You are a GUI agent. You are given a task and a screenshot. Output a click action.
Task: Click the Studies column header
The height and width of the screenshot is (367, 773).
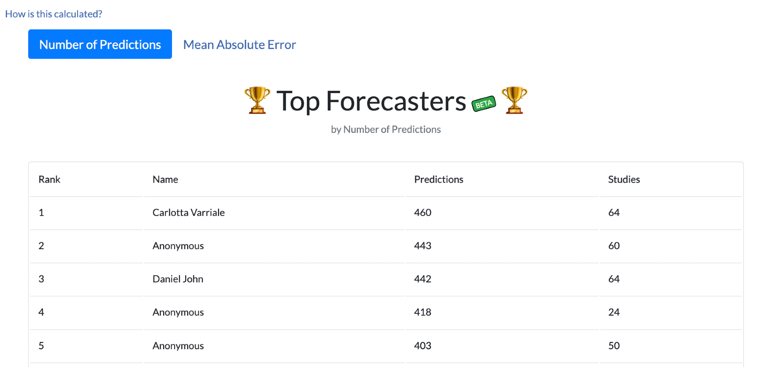coord(624,180)
